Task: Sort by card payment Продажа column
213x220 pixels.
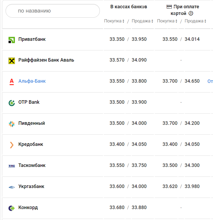Action: point(195,21)
